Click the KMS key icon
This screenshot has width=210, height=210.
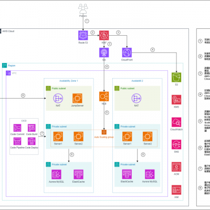[x=176, y=100]
